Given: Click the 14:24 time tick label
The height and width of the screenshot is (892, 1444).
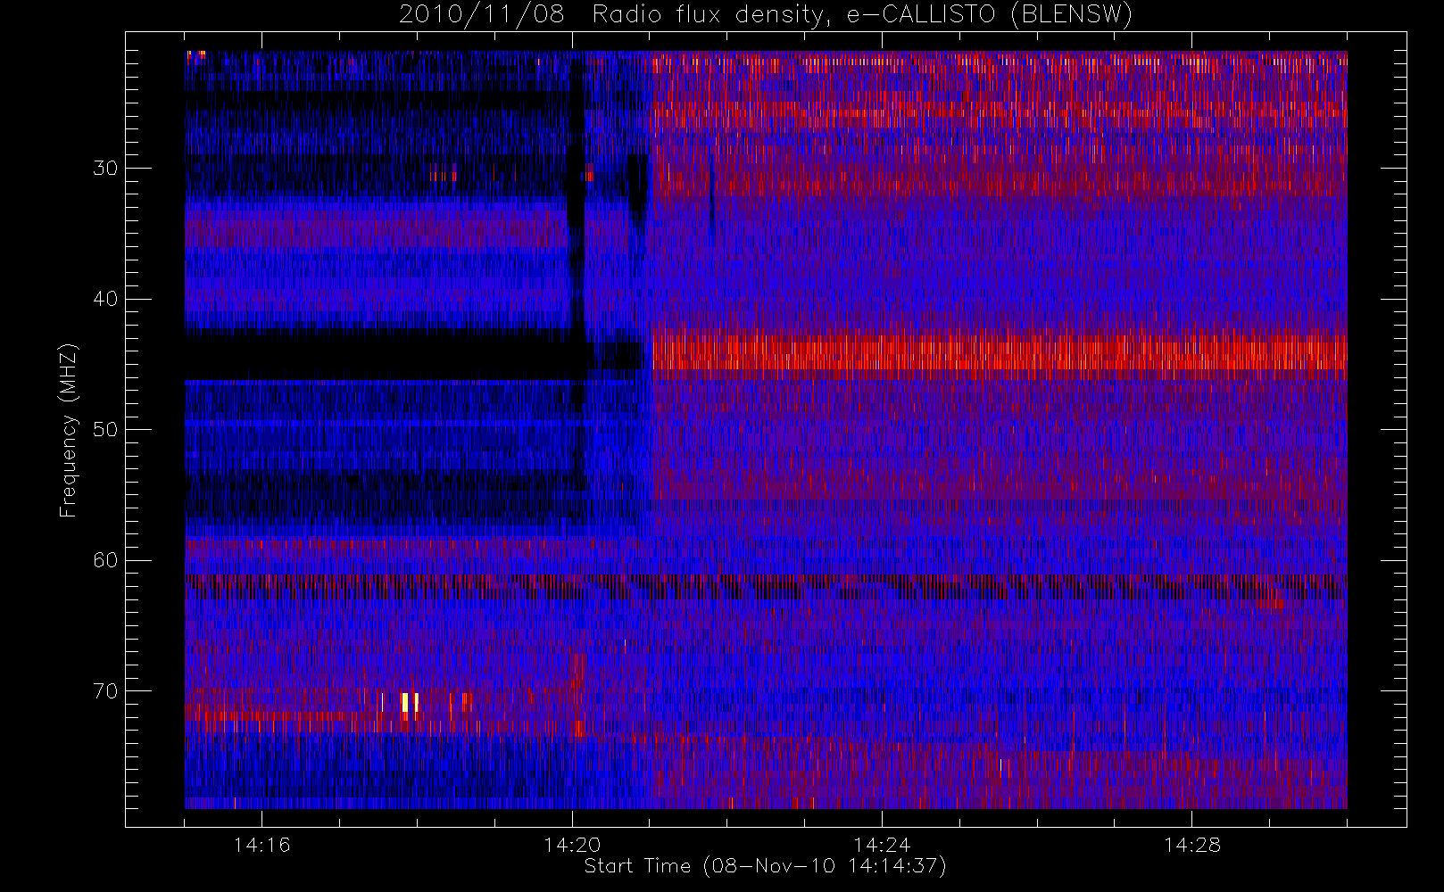Looking at the screenshot, I should [882, 845].
